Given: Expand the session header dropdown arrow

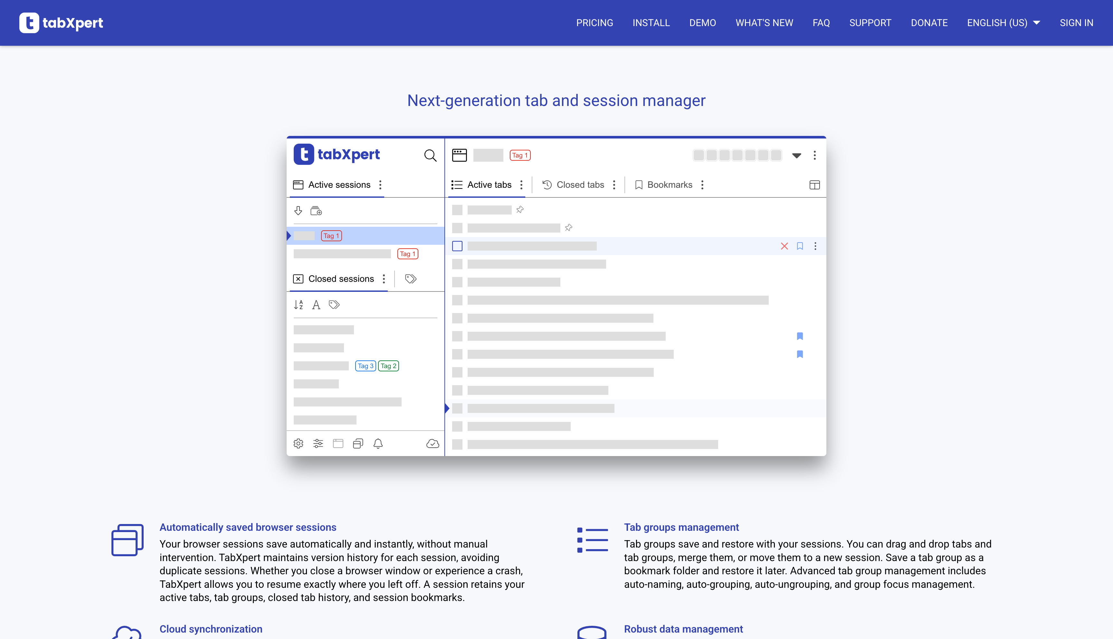Looking at the screenshot, I should pos(797,155).
